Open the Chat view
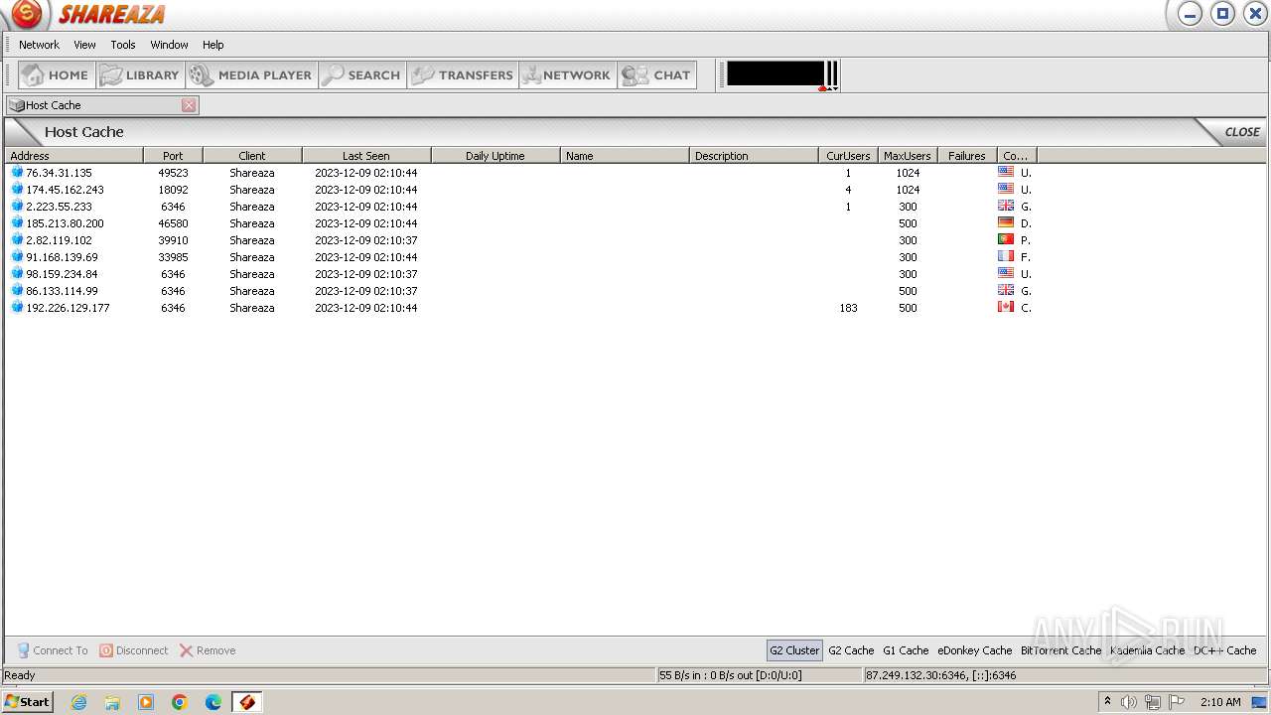The image size is (1271, 715). [656, 75]
